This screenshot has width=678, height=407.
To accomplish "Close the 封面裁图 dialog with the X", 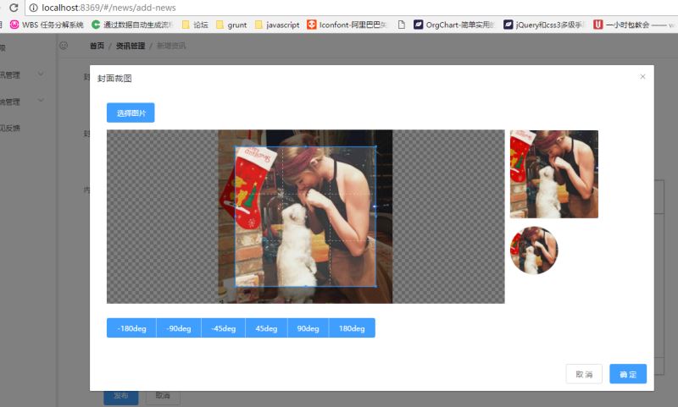I will pos(642,76).
